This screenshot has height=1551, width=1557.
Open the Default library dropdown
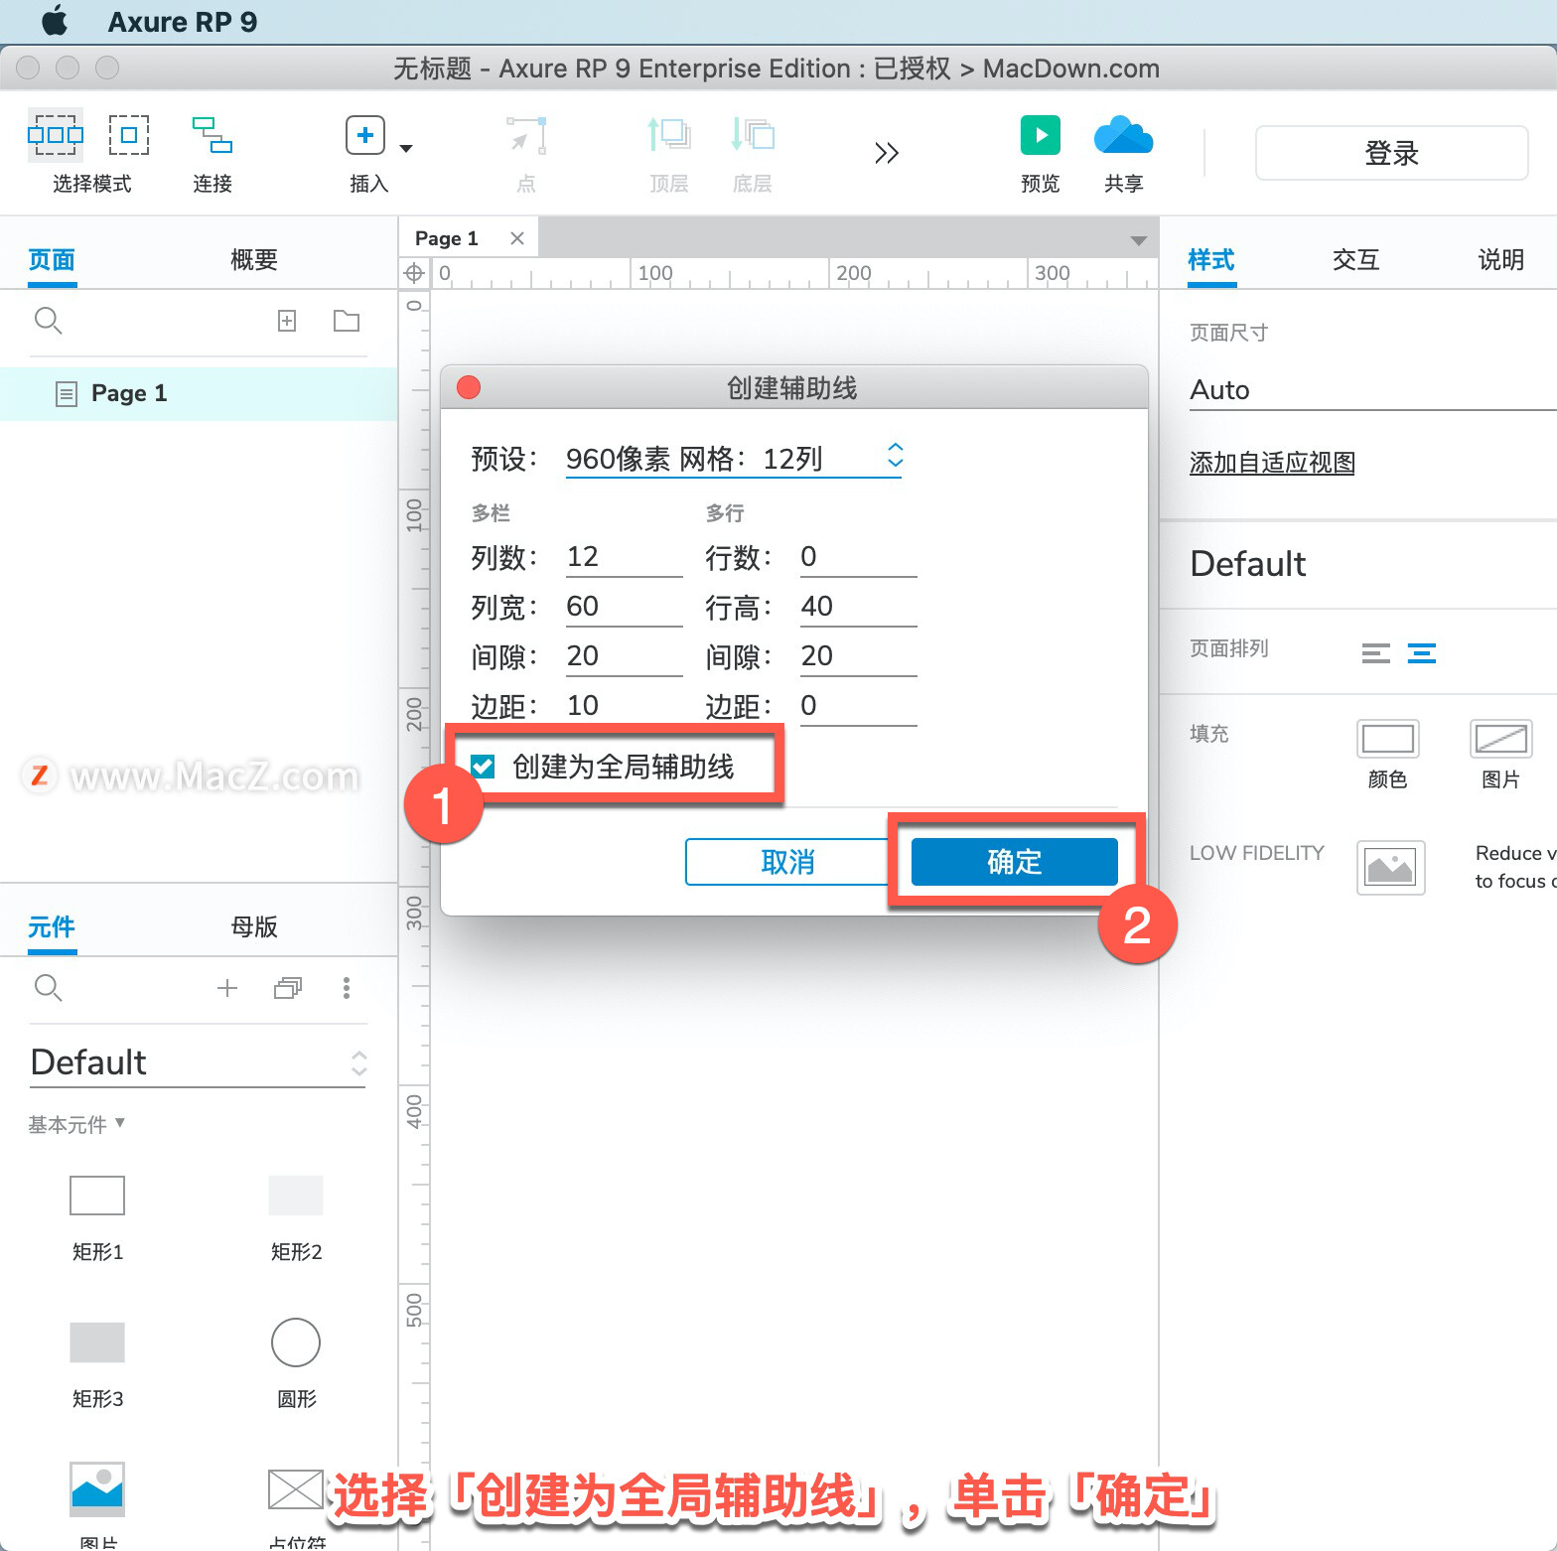point(199,1062)
